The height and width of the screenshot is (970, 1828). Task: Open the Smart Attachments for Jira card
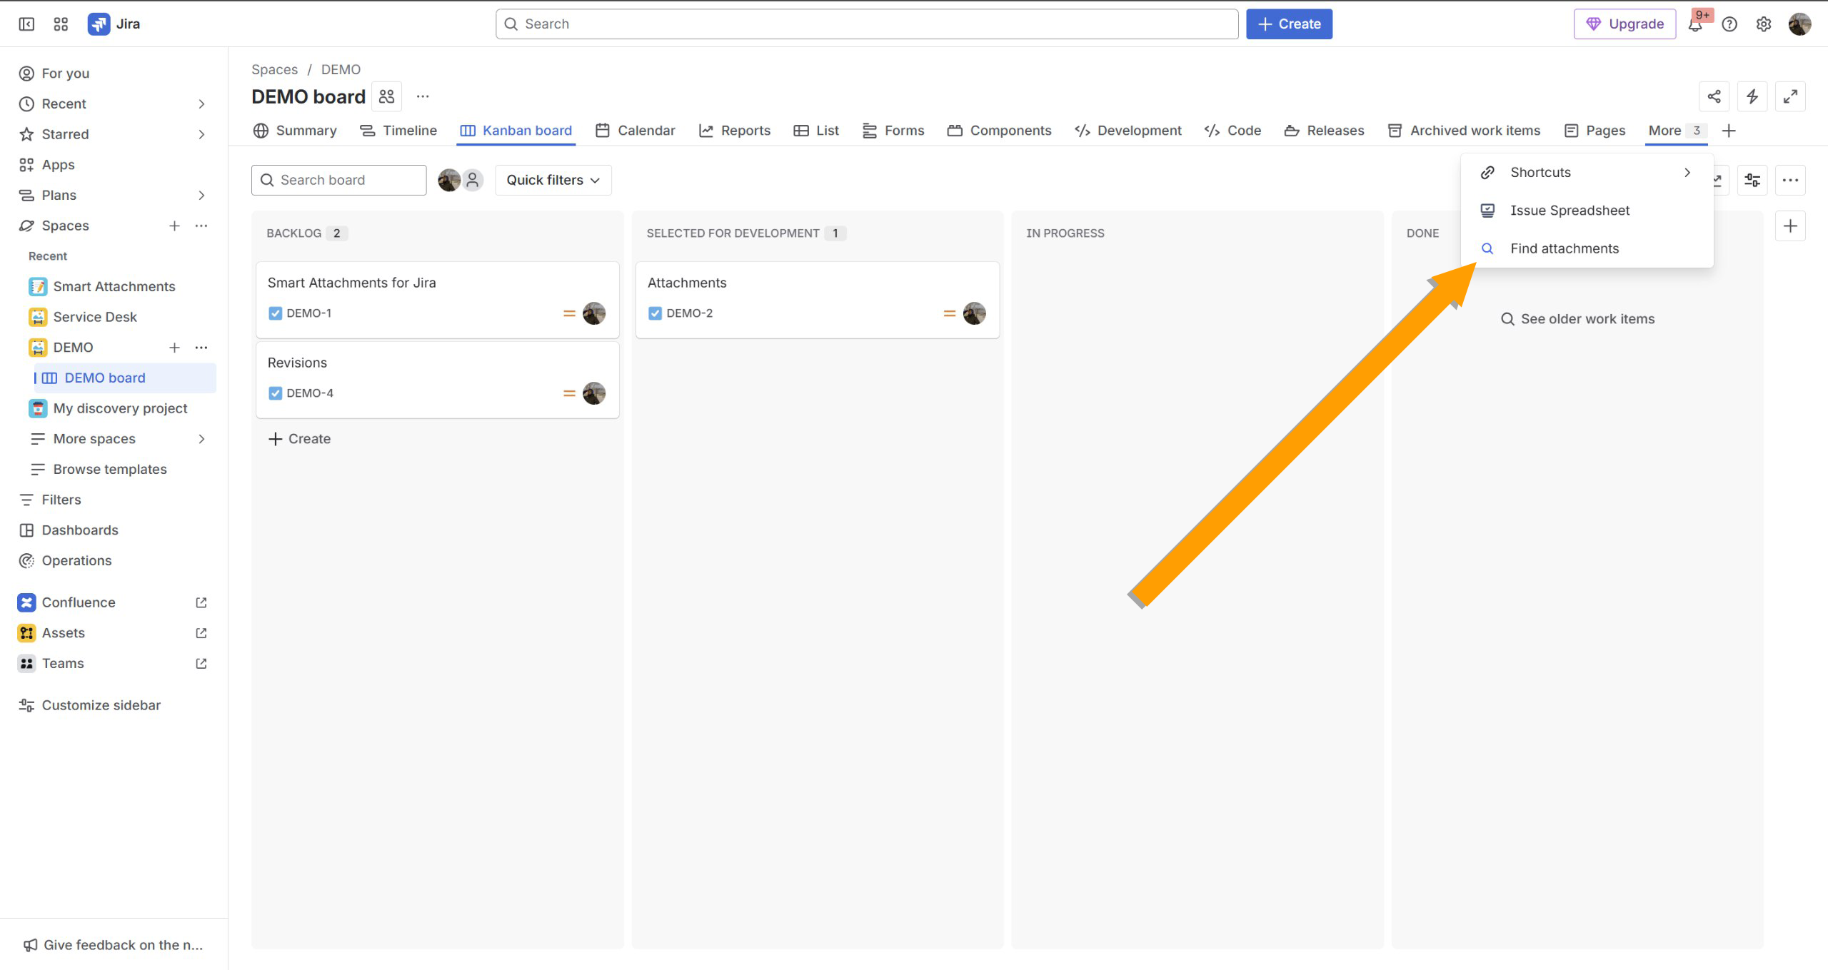point(351,283)
